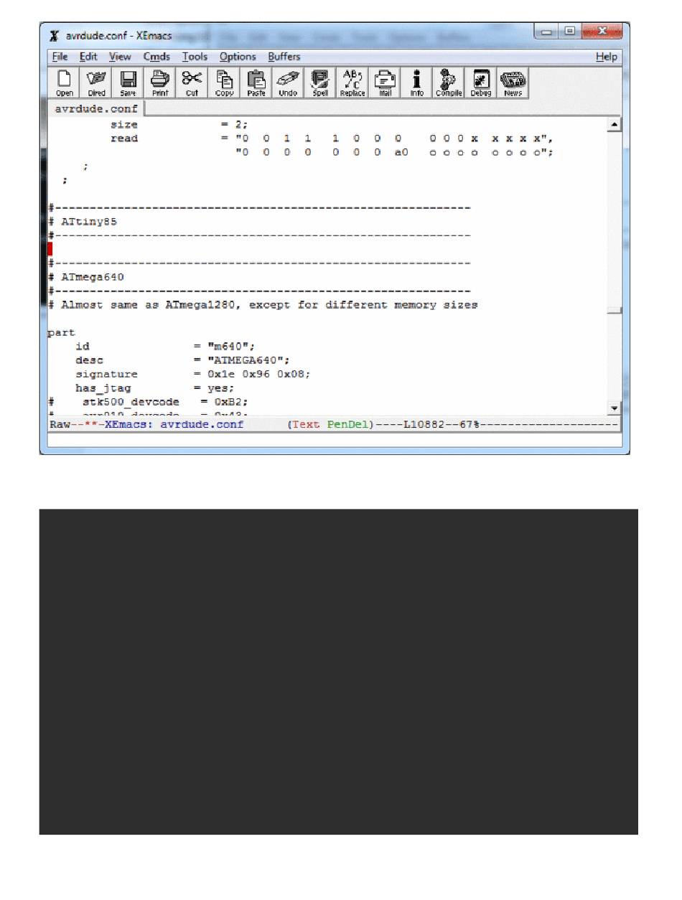This screenshot has height=900, width=682.
Task: Click the has_jtag = yes line
Action: (155, 388)
